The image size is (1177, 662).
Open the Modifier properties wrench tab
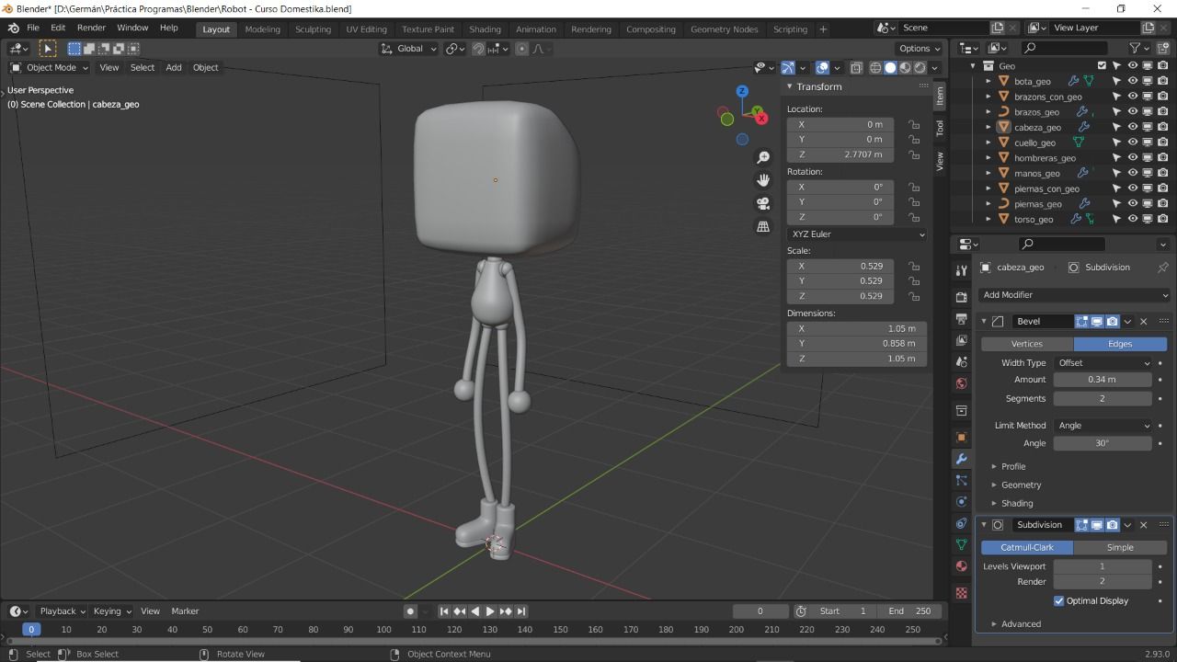point(962,459)
